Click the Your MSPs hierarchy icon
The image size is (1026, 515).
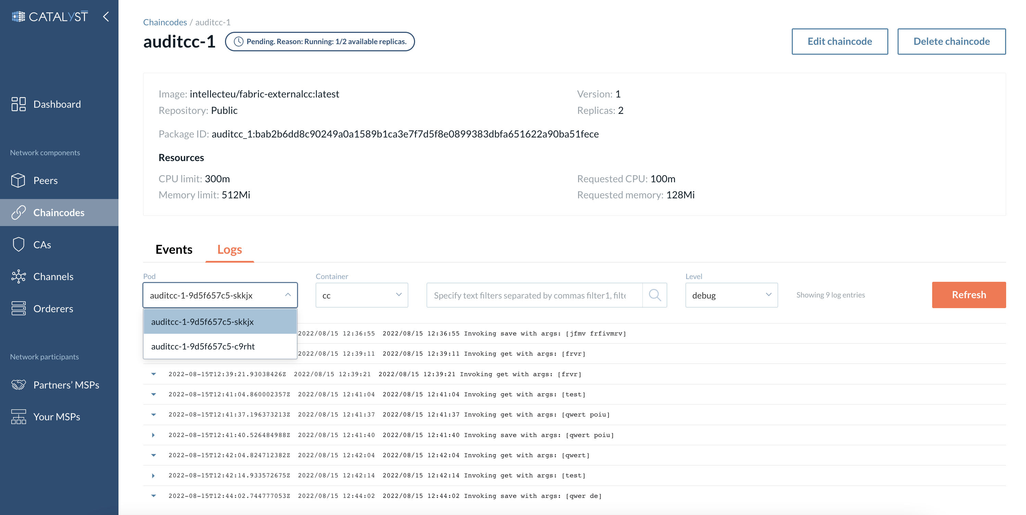coord(18,417)
